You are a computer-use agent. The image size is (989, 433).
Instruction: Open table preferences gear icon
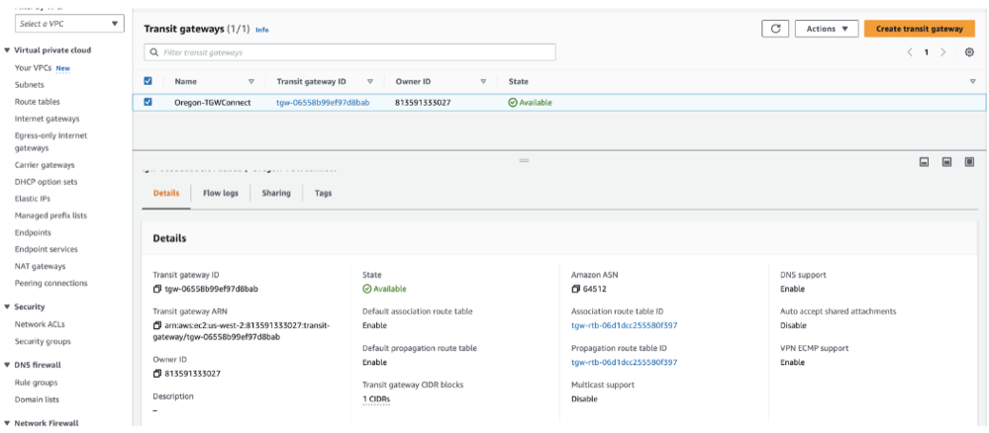pyautogui.click(x=969, y=52)
